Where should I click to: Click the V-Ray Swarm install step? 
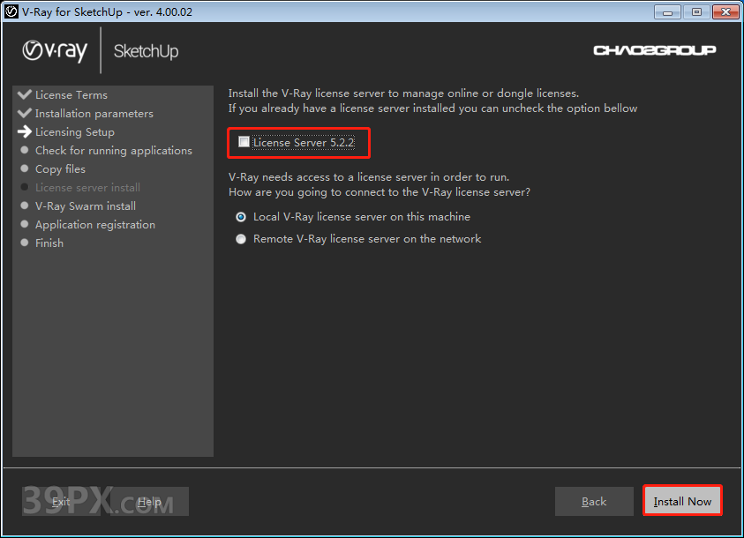tap(86, 205)
